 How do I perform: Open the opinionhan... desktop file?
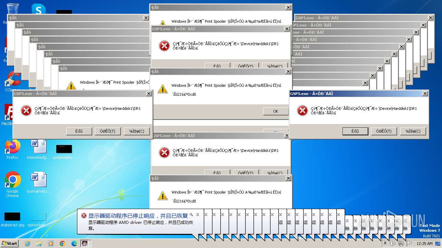click(x=38, y=219)
